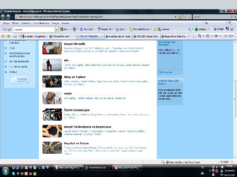The image size is (237, 177).
Task: Click the Home icon in command bar
Action: pos(199,36)
